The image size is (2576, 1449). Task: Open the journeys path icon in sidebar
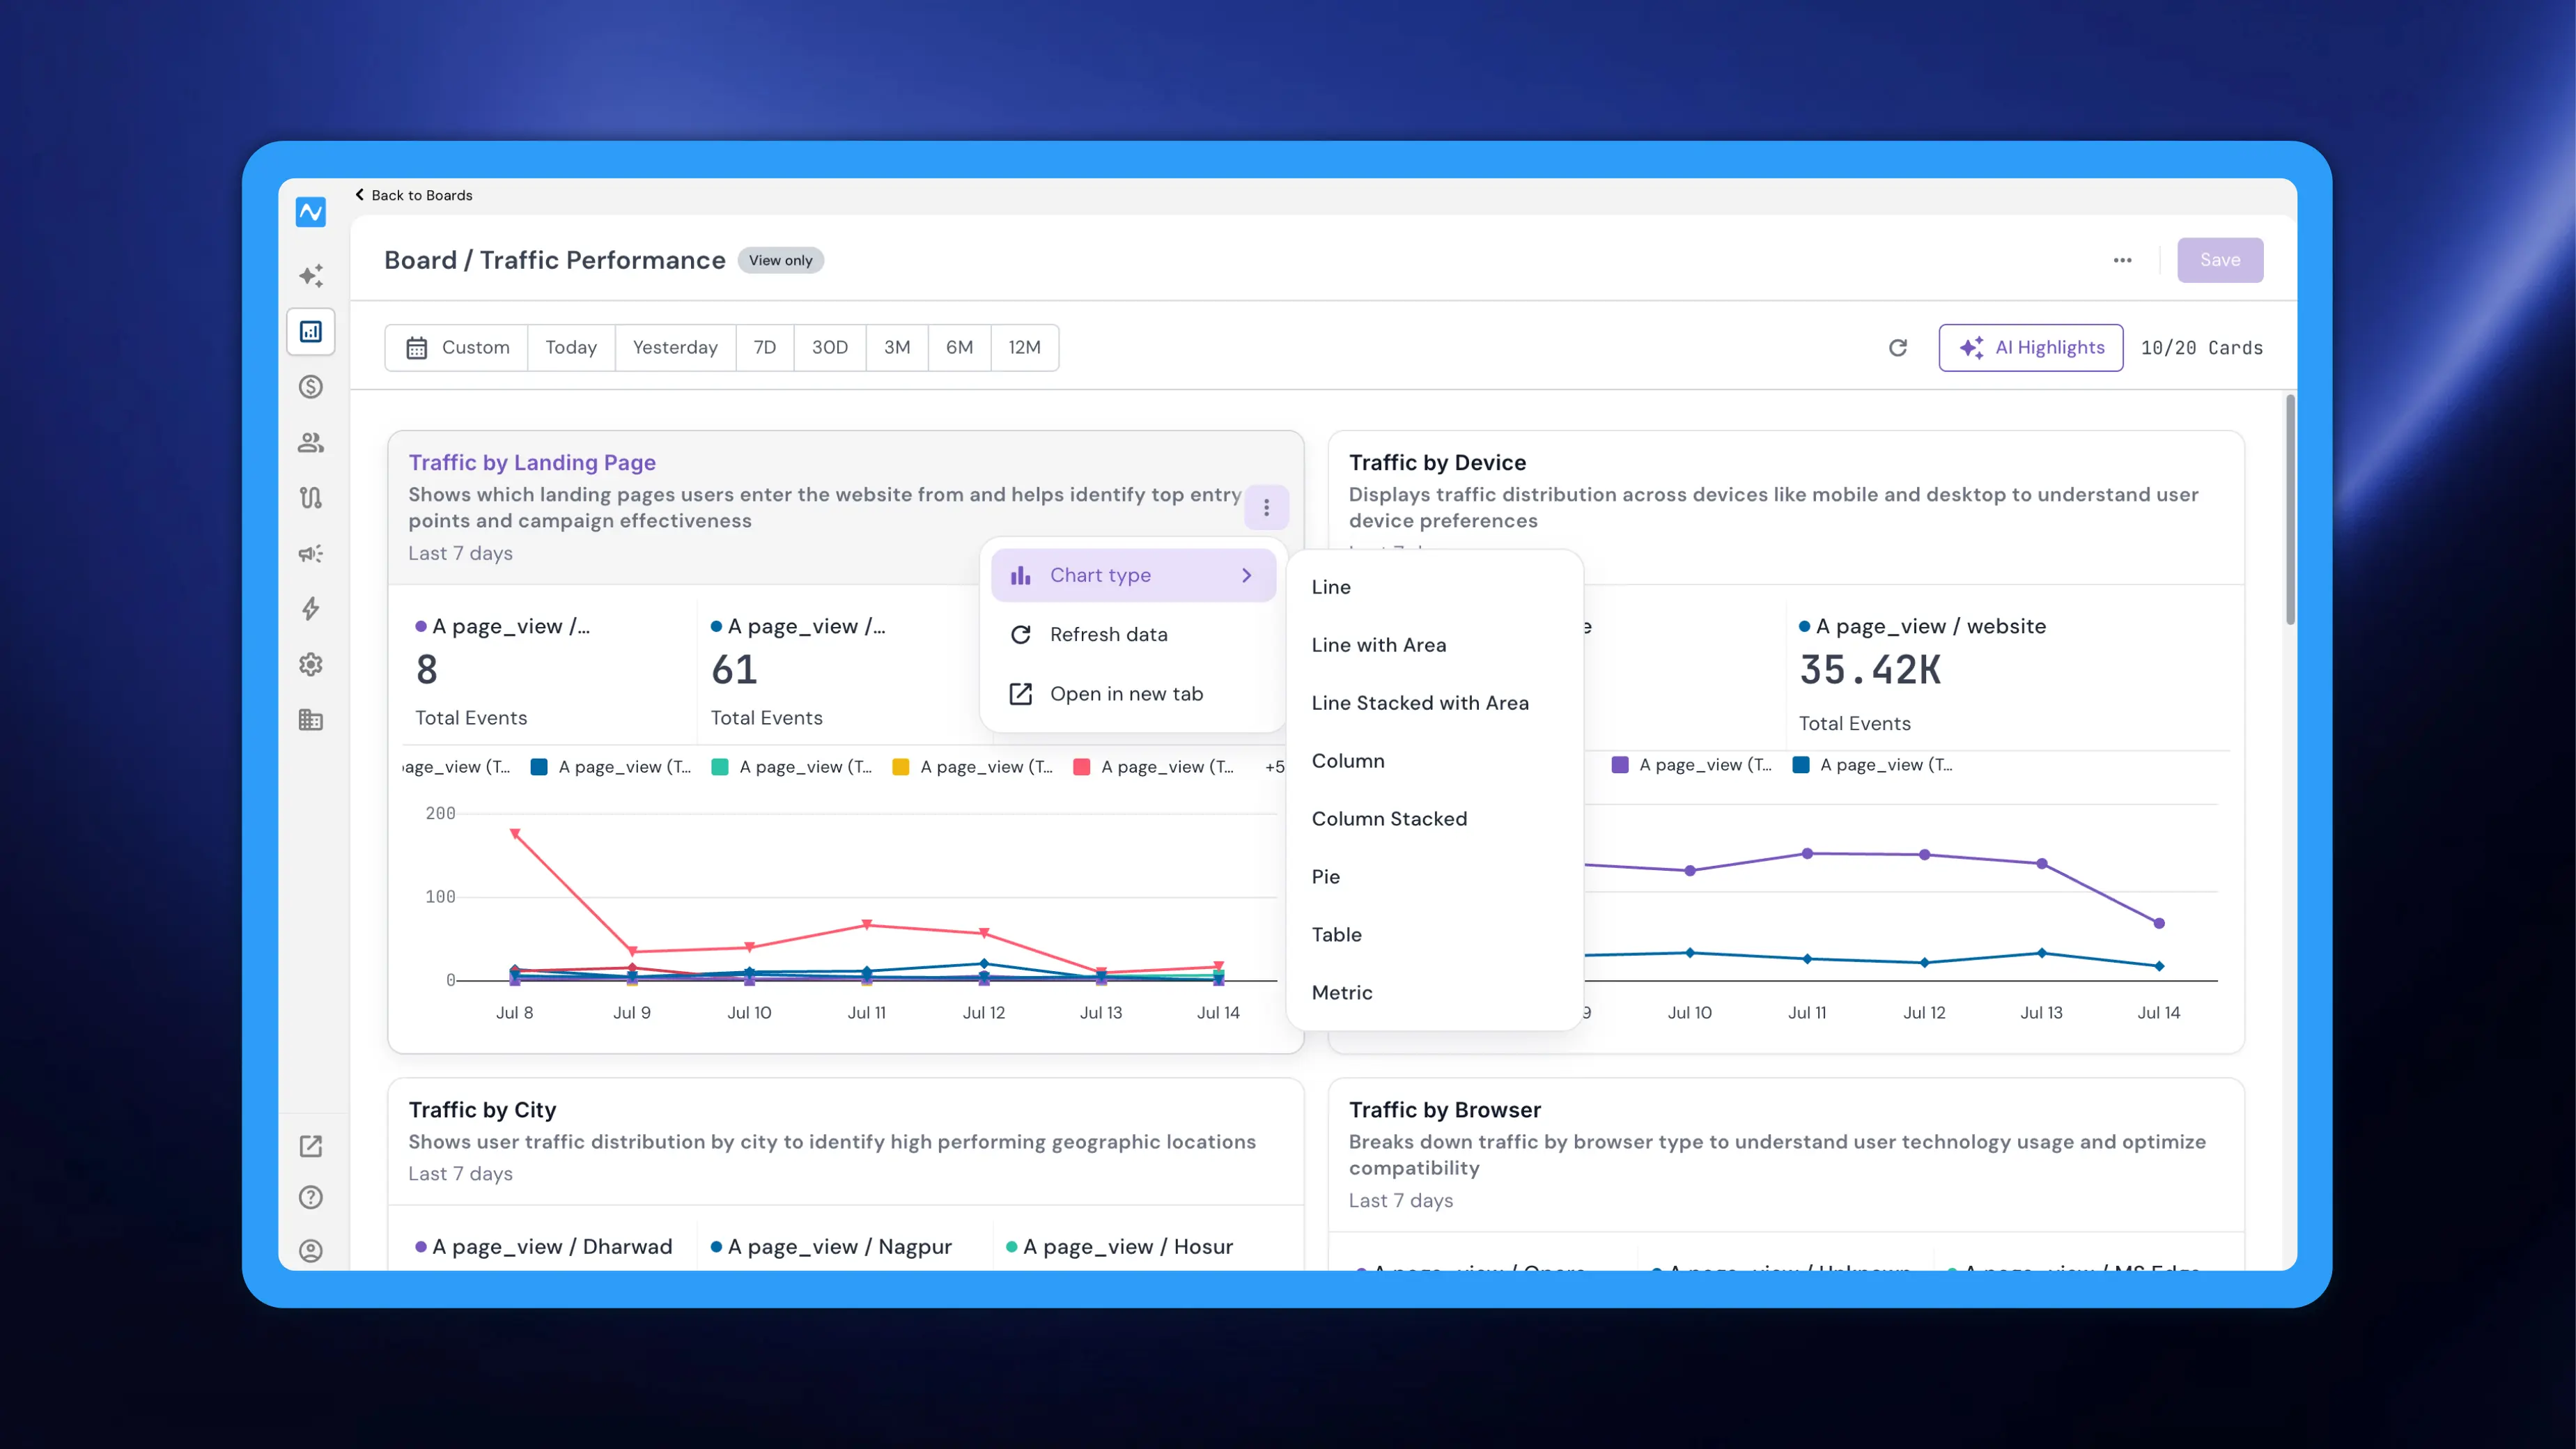pos(311,497)
